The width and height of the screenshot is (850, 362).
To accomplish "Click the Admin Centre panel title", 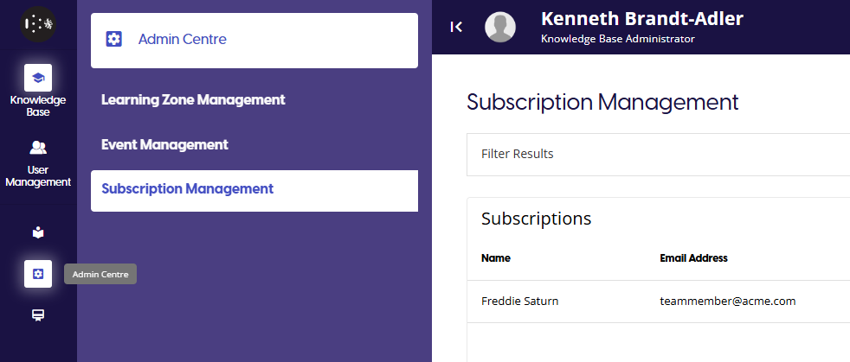I will click(x=183, y=39).
